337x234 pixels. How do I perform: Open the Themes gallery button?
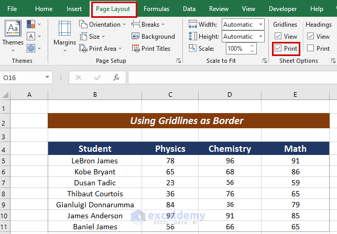tap(13, 36)
